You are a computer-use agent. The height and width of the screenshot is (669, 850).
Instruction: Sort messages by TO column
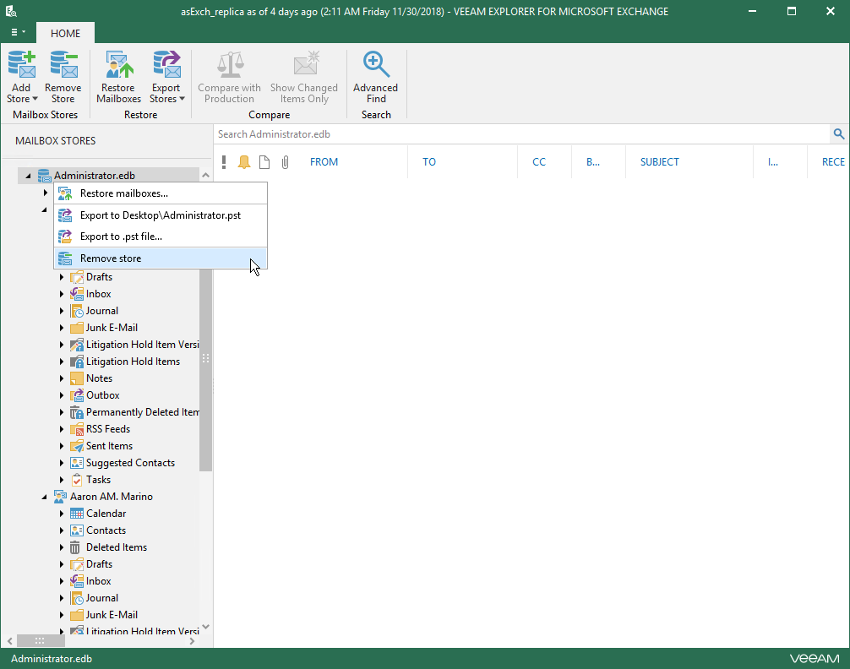(429, 161)
